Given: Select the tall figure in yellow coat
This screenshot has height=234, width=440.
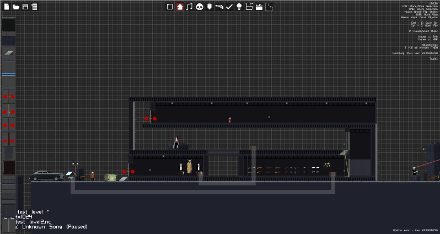Looking at the screenshot, I should (190, 167).
